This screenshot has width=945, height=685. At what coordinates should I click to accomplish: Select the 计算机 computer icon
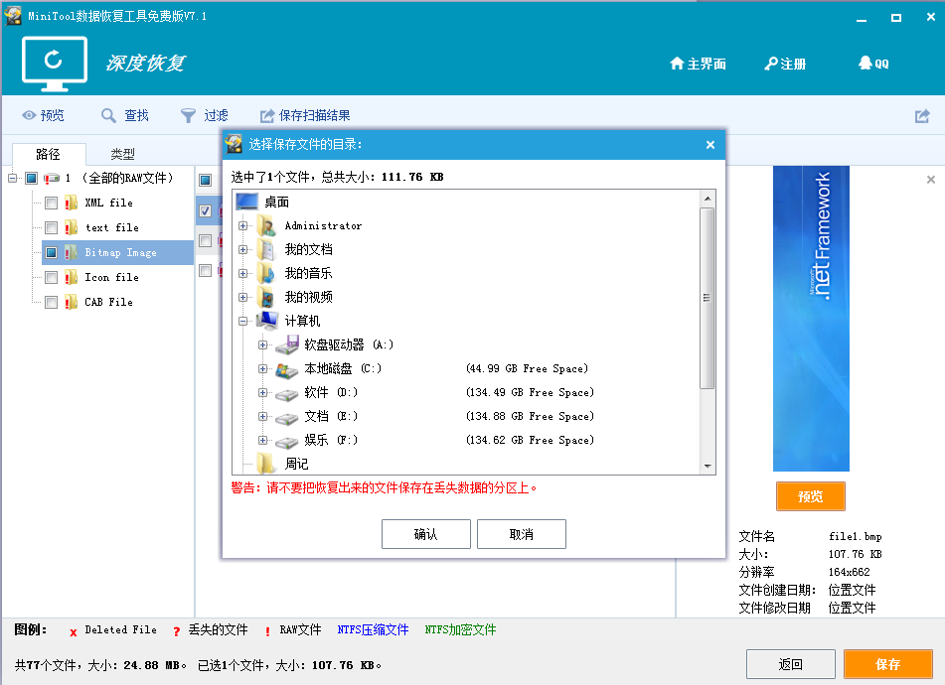click(267, 321)
